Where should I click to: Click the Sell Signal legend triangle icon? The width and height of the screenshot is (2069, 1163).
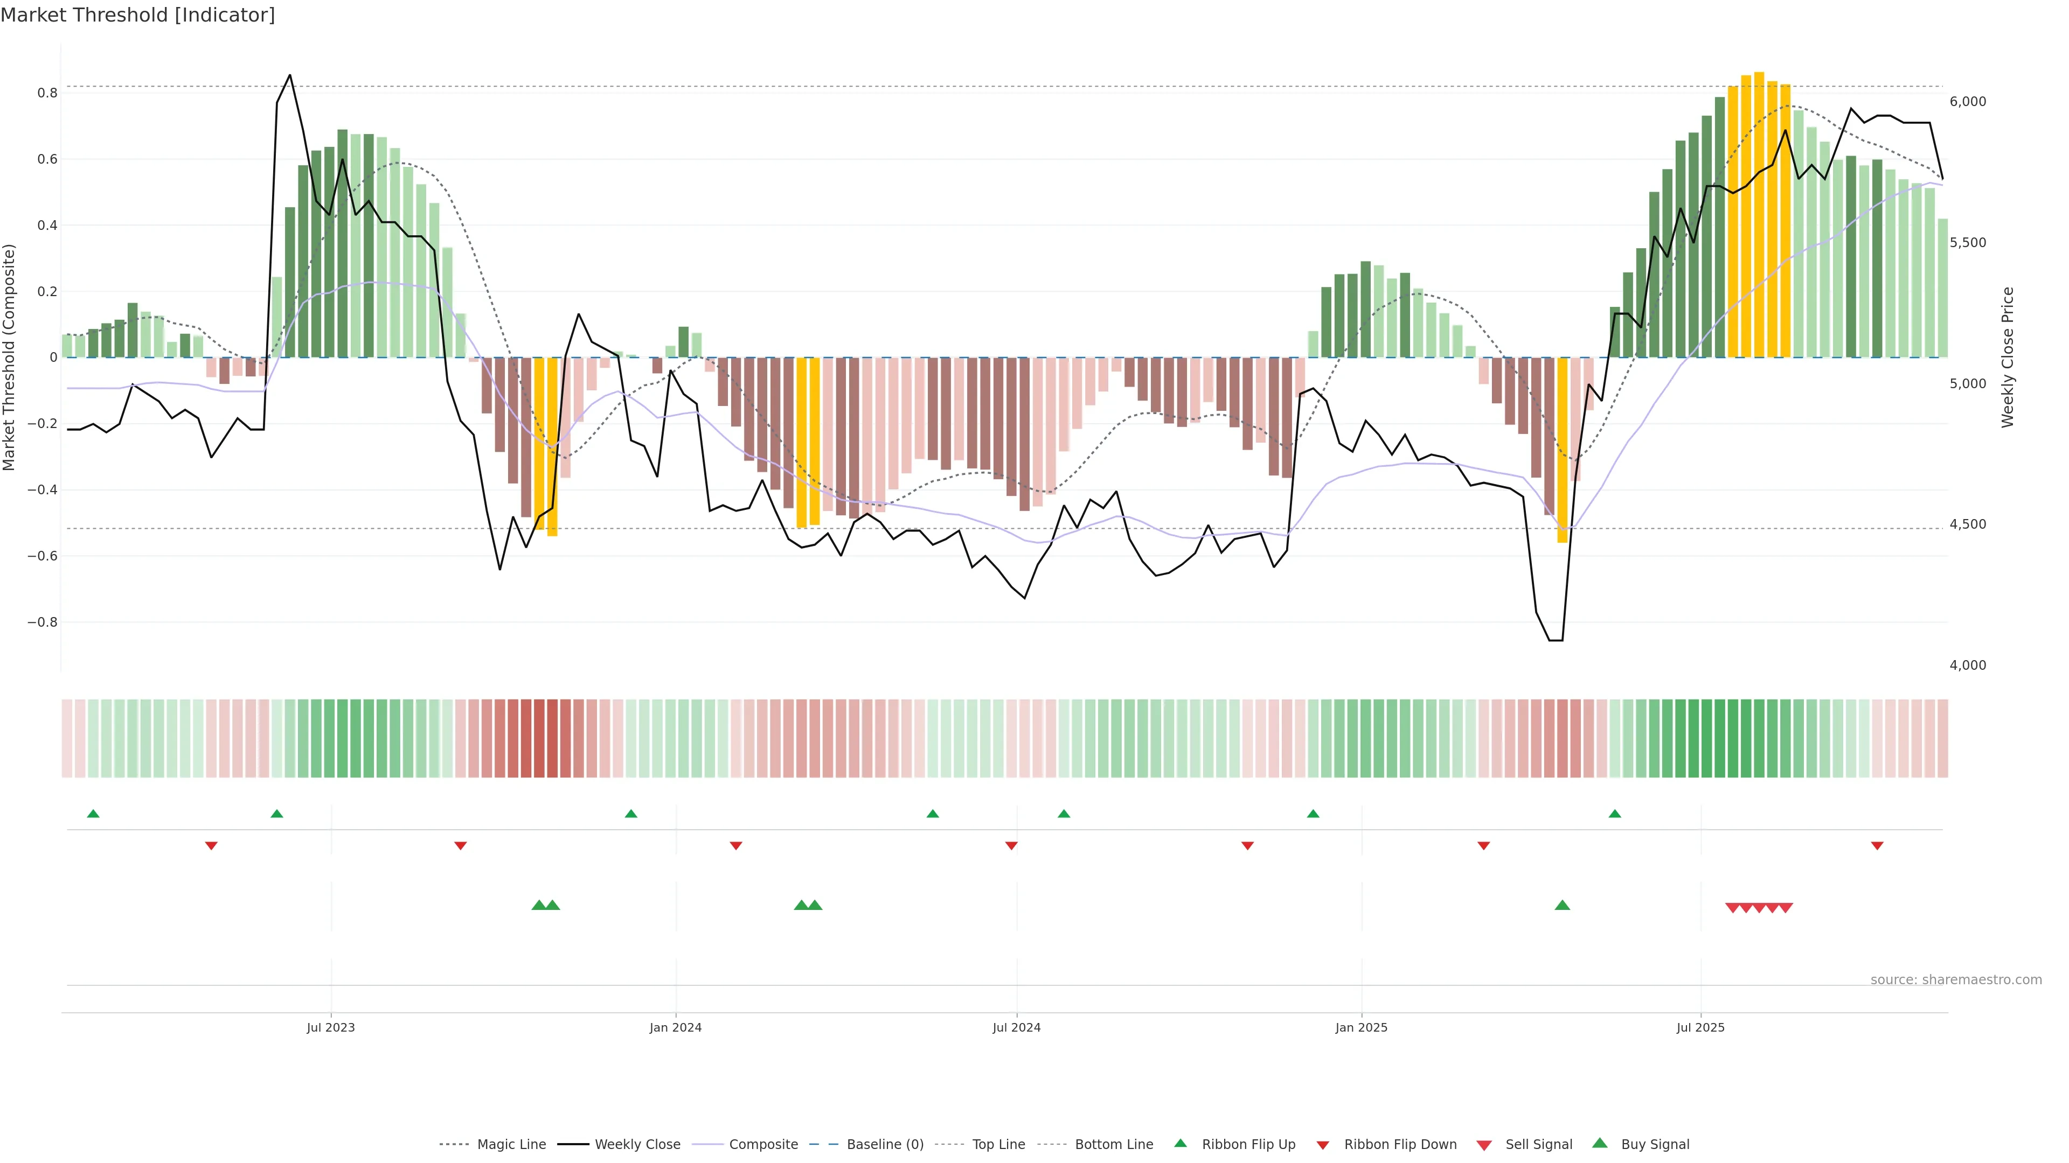click(1483, 1145)
